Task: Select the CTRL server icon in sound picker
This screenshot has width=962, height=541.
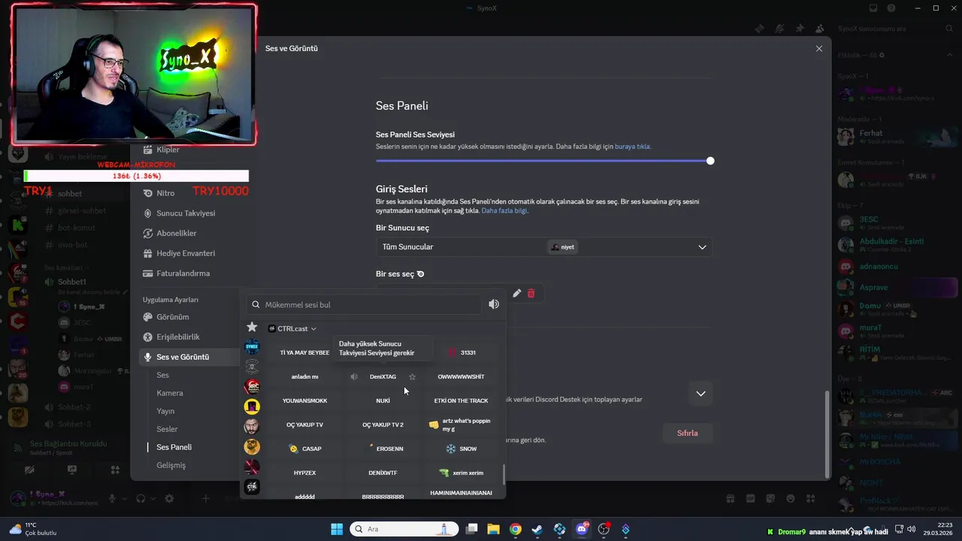Action: (x=252, y=487)
